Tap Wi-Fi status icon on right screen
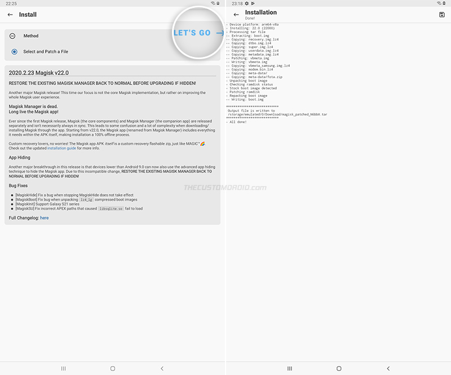The width and height of the screenshot is (451, 375). 439,3
